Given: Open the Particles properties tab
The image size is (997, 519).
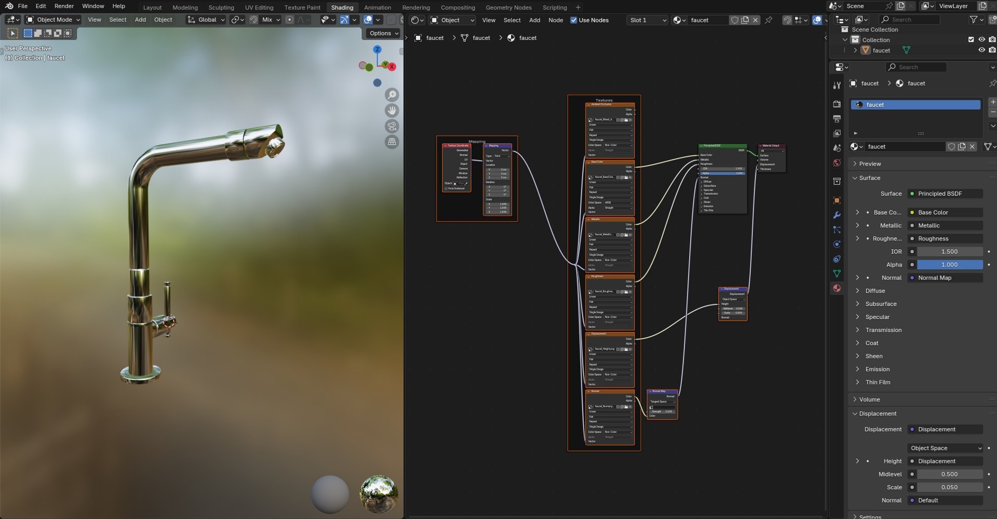Looking at the screenshot, I should coord(837,229).
